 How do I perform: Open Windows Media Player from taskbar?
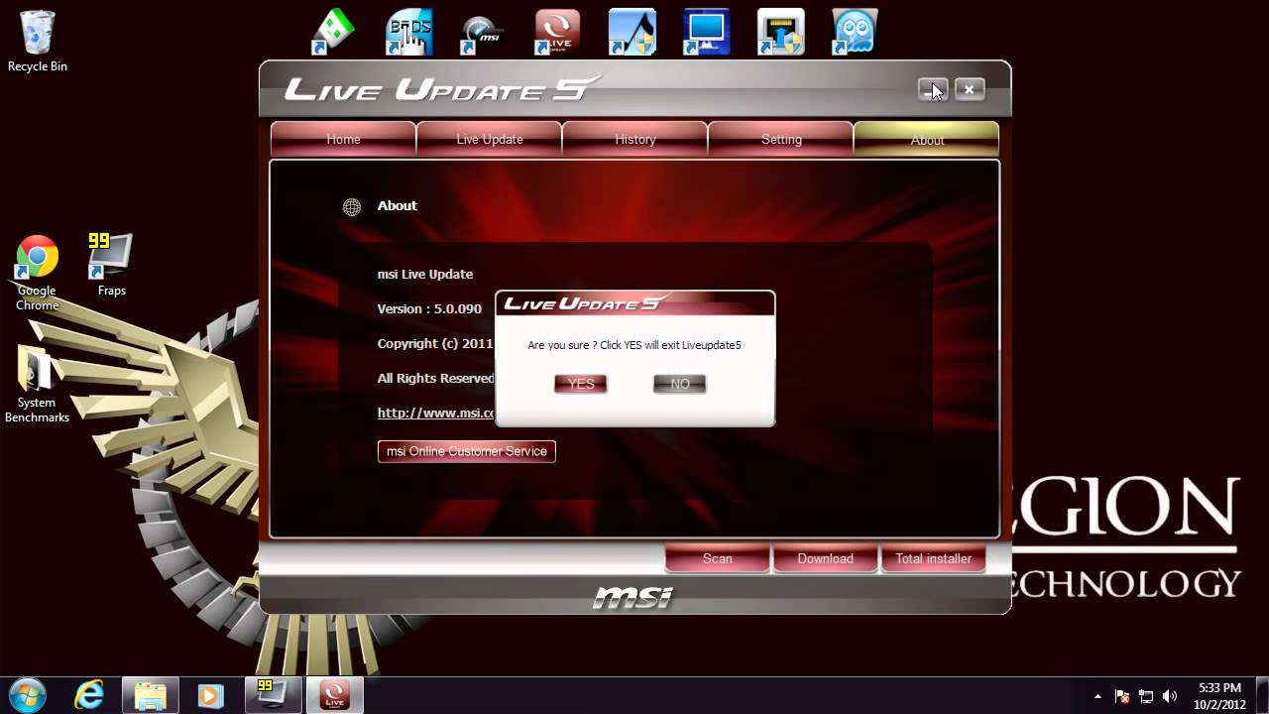210,695
